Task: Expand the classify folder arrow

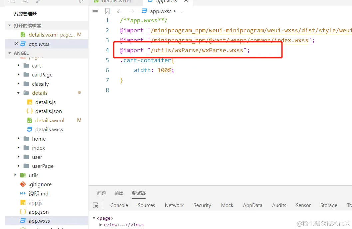Action: [x=18, y=84]
